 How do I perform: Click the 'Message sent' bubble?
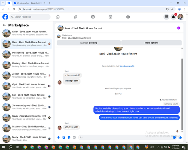coord(71,81)
